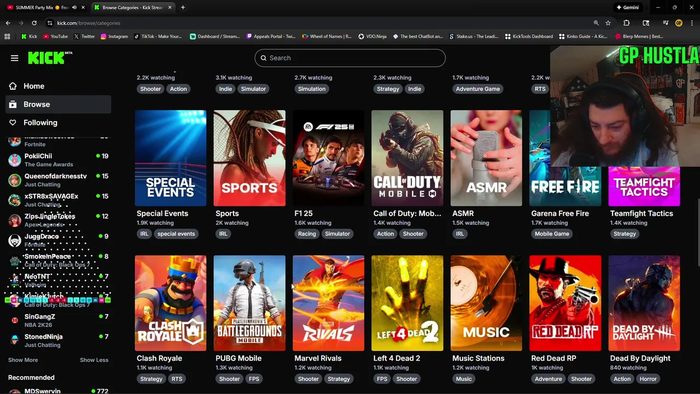Viewport: 700px width, 394px height.
Task: Open Call of Duty Mobile thumbnail
Action: 407,158
